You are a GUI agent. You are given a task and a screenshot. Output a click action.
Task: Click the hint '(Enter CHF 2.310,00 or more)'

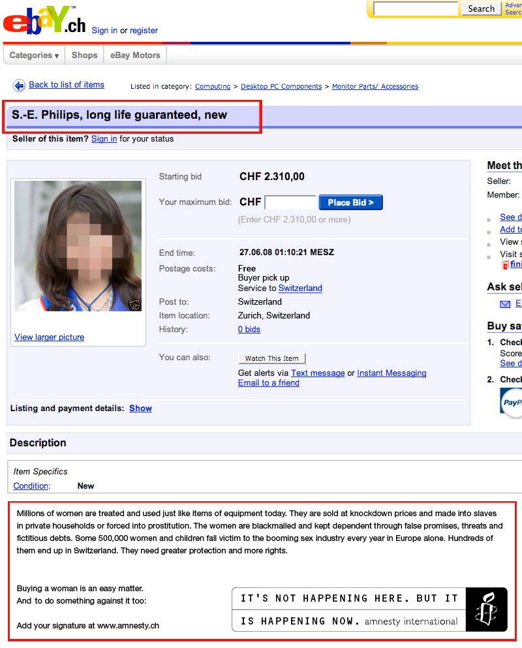pyautogui.click(x=294, y=220)
